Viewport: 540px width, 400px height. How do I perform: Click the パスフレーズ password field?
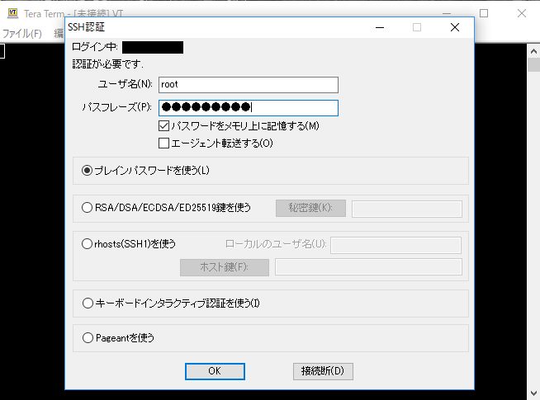[x=249, y=108]
